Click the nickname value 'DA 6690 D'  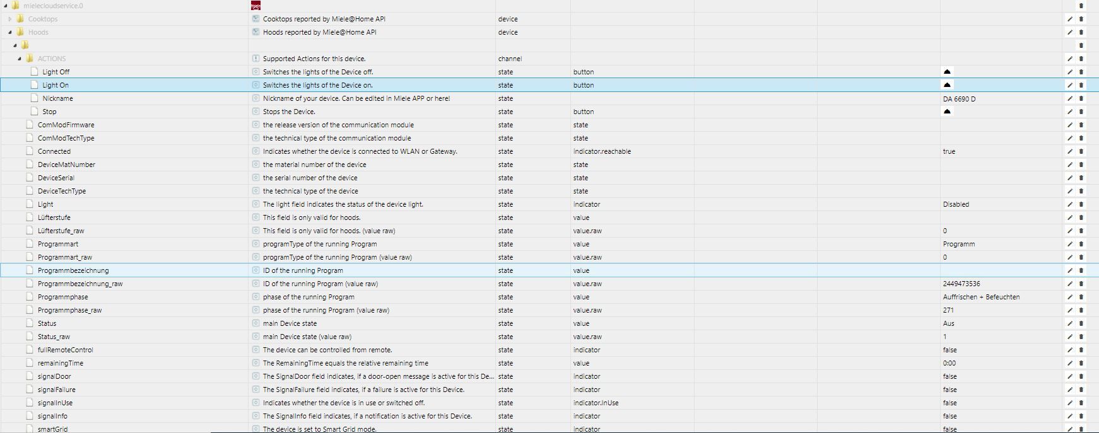959,99
